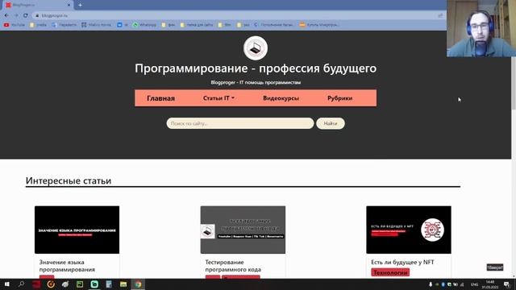Open the 'папка для сайта' bookmark folder

(x=197, y=25)
